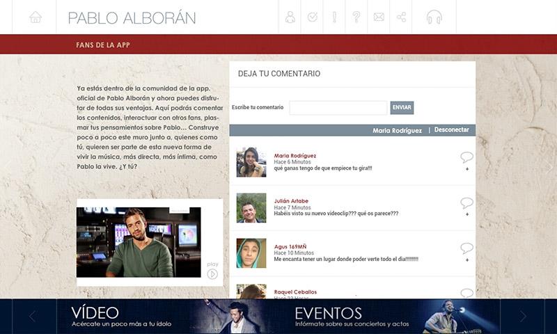Select text 'Hace 7 Minutos'

coord(292,207)
